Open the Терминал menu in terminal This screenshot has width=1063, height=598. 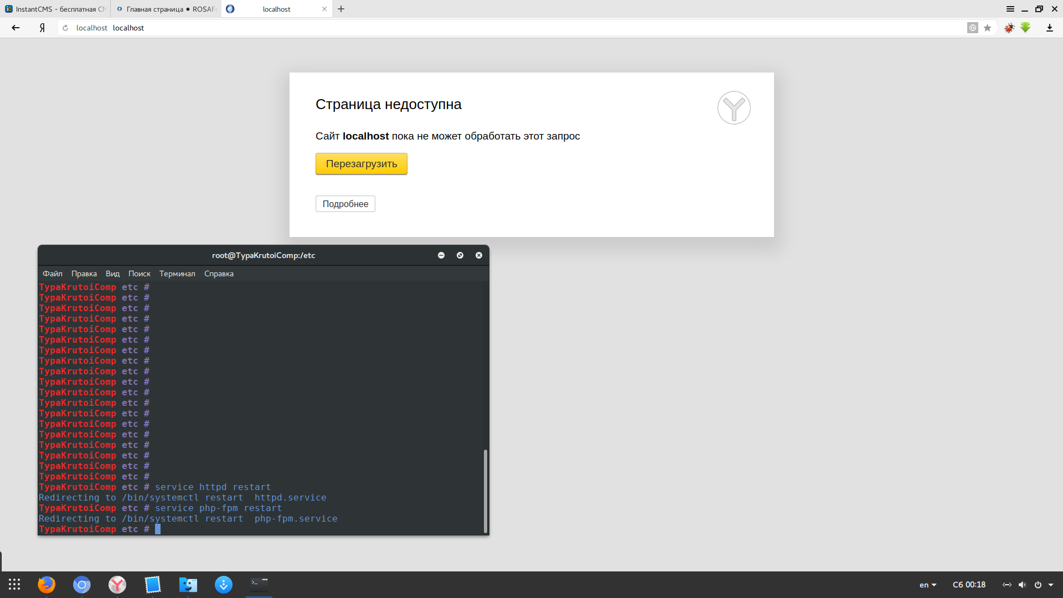pyautogui.click(x=177, y=274)
